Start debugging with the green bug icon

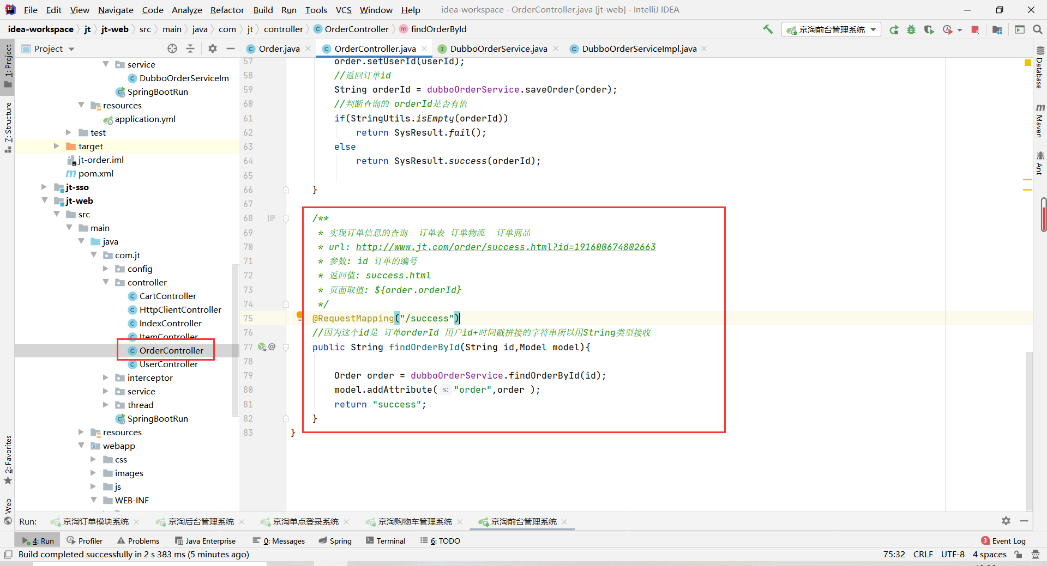pos(911,30)
